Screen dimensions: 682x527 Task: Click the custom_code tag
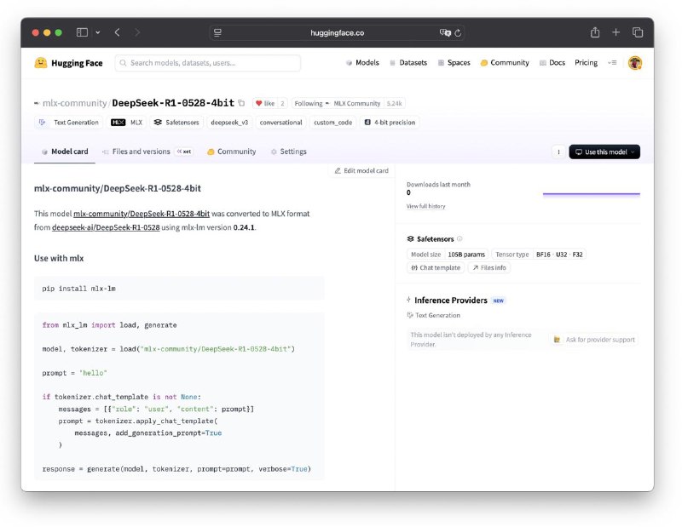[x=333, y=123]
